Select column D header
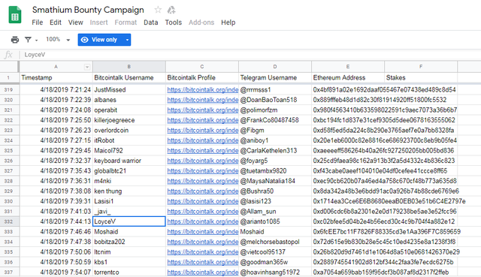The width and height of the screenshot is (481, 277). point(275,67)
